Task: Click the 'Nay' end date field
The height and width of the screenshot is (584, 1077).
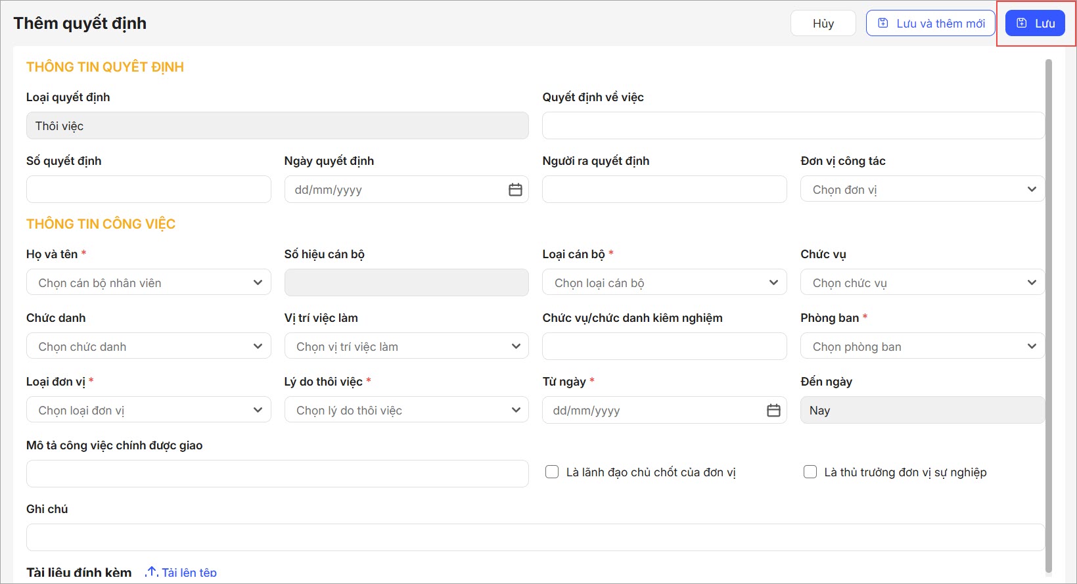Action: click(922, 410)
